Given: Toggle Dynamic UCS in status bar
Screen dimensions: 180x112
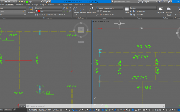Looking at the screenshot, I should tap(115, 110).
